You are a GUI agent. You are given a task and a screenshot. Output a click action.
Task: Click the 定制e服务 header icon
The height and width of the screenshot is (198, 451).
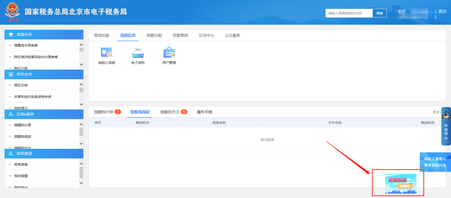click(x=11, y=114)
